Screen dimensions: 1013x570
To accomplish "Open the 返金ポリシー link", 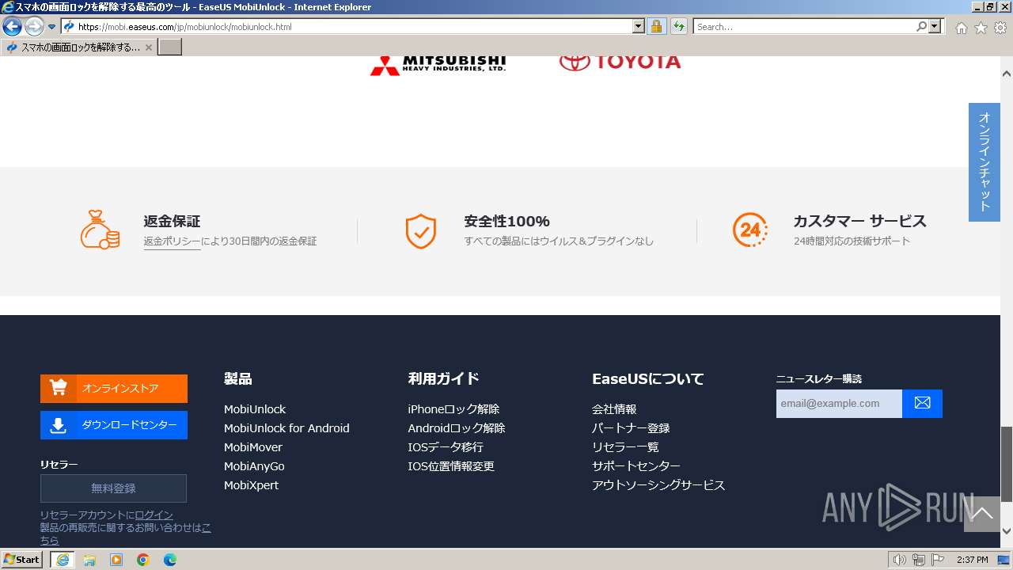I will coord(172,241).
